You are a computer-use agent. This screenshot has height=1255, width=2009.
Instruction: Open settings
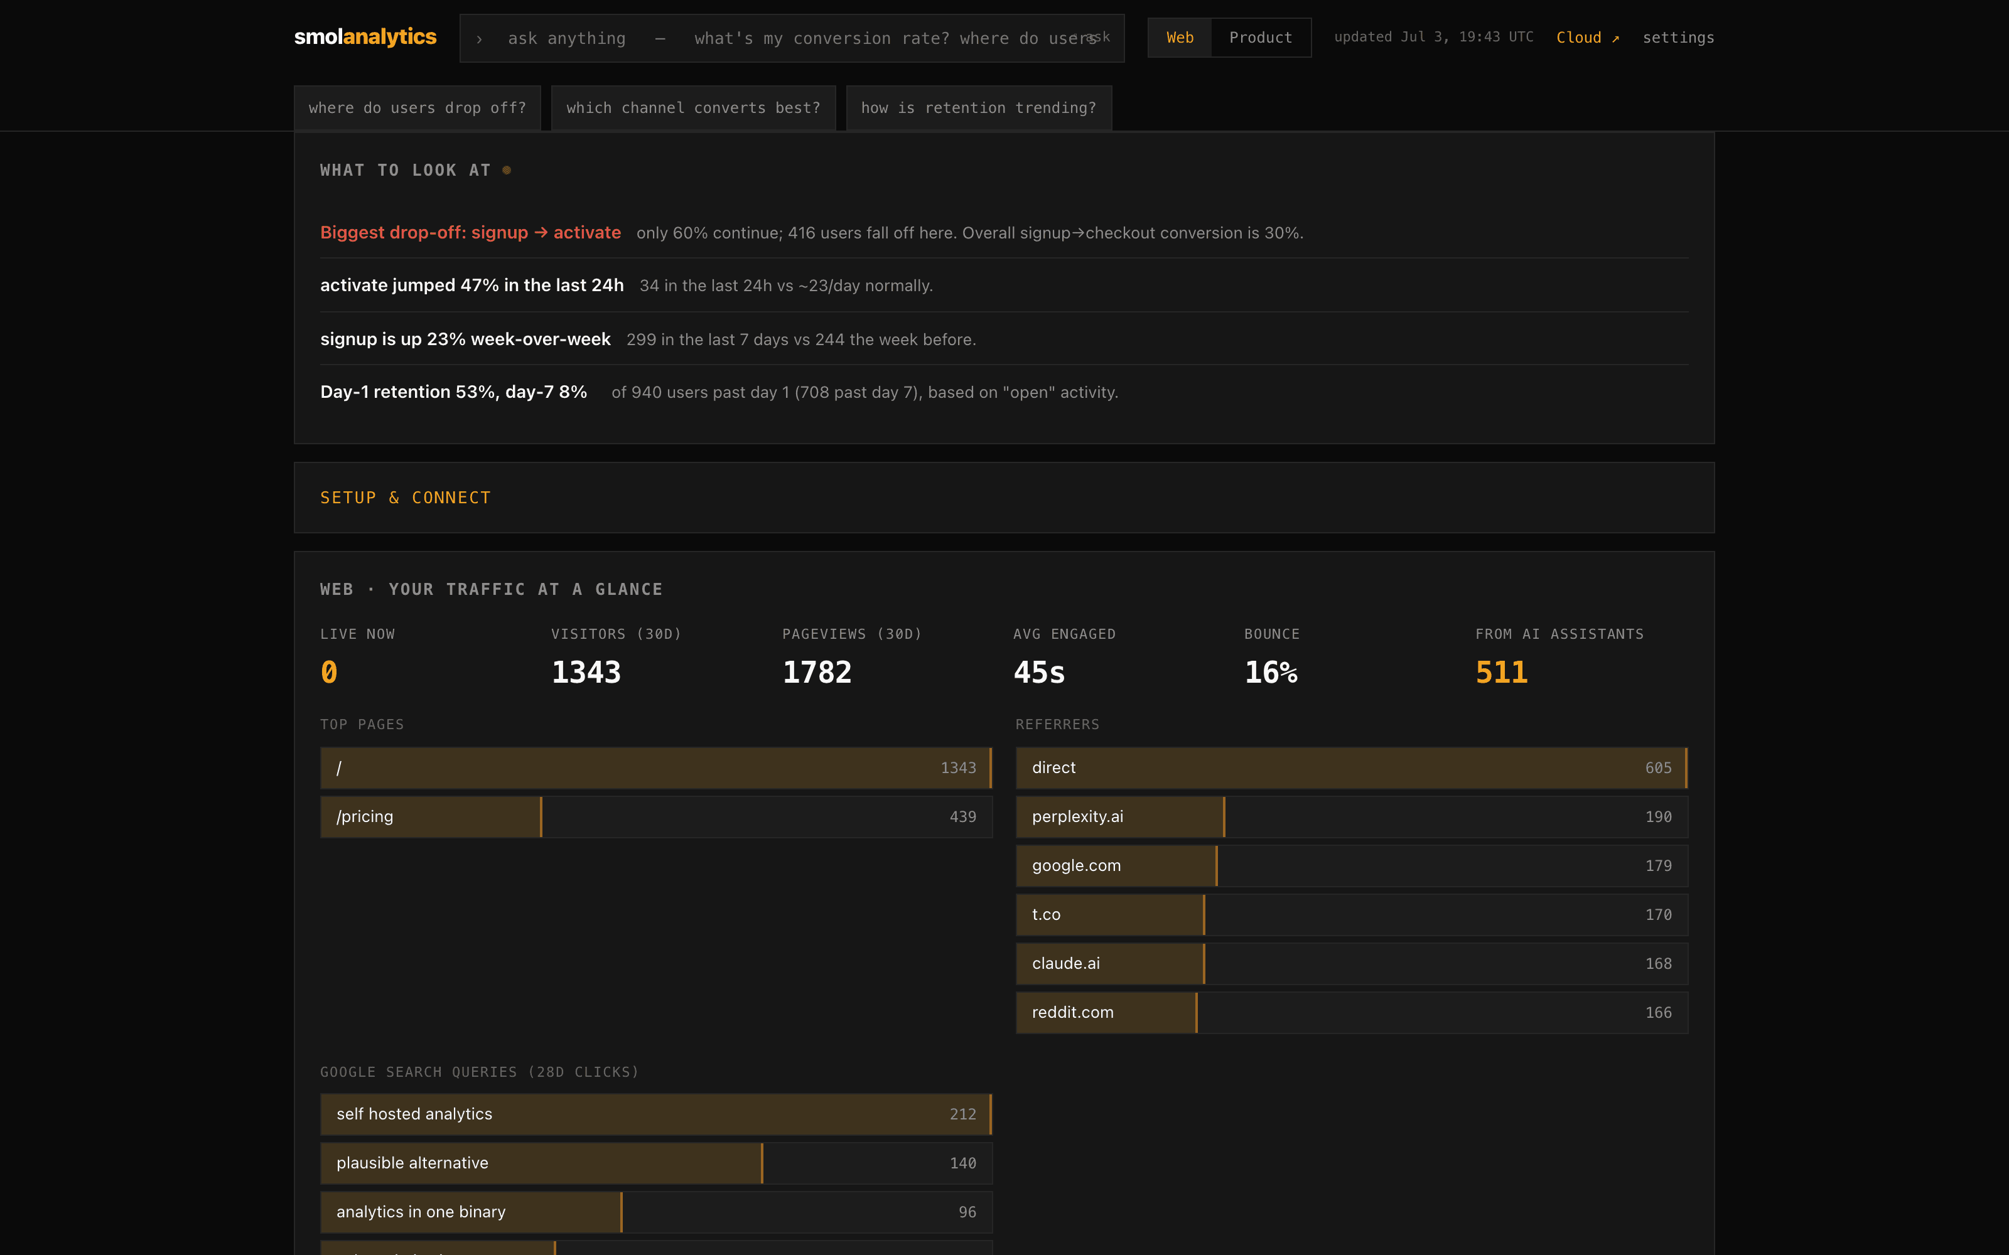pyautogui.click(x=1678, y=38)
